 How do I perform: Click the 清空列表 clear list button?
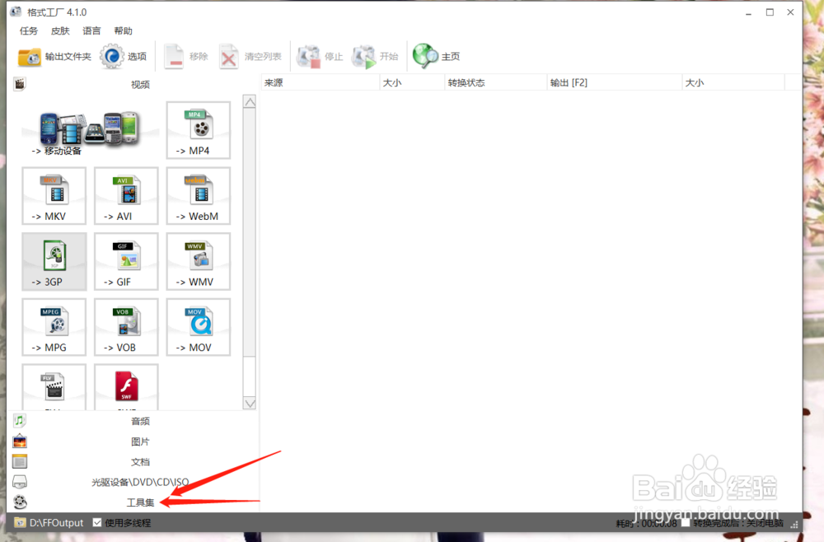pyautogui.click(x=250, y=56)
